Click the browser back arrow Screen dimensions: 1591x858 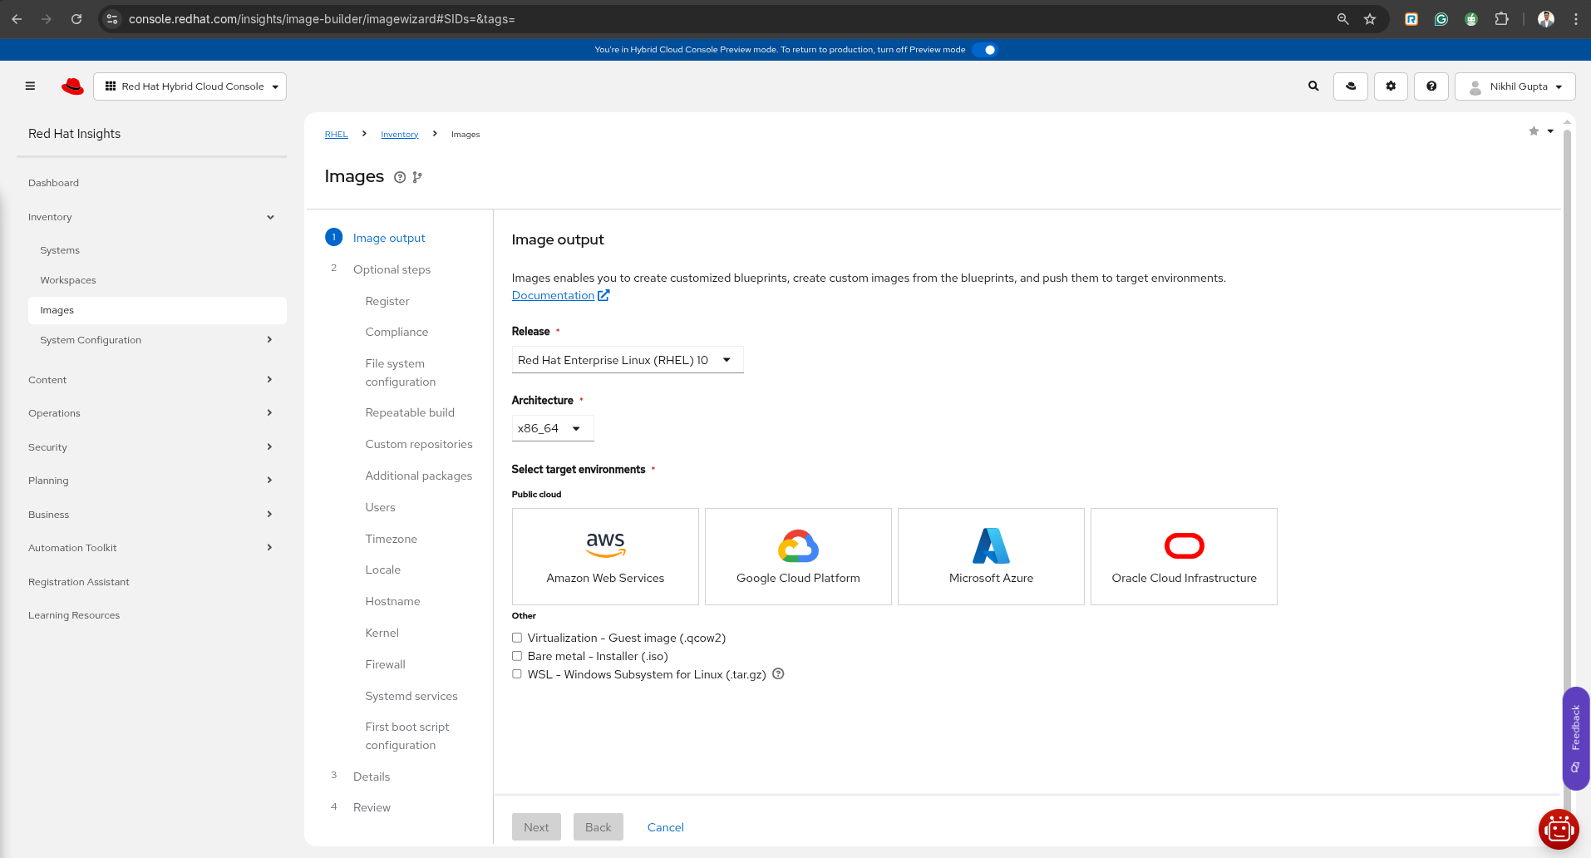coord(17,19)
